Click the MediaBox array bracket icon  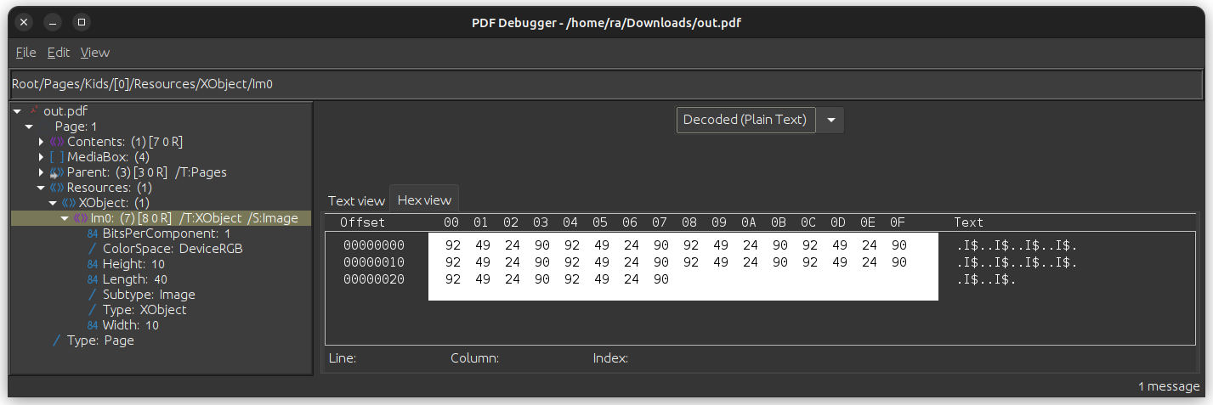pyautogui.click(x=57, y=157)
